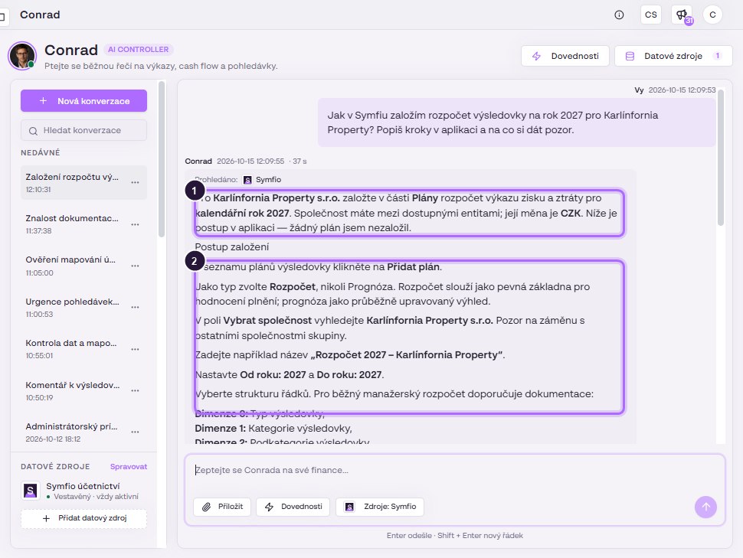Click the Spravovat link
This screenshot has height=558, width=743.
(x=129, y=467)
